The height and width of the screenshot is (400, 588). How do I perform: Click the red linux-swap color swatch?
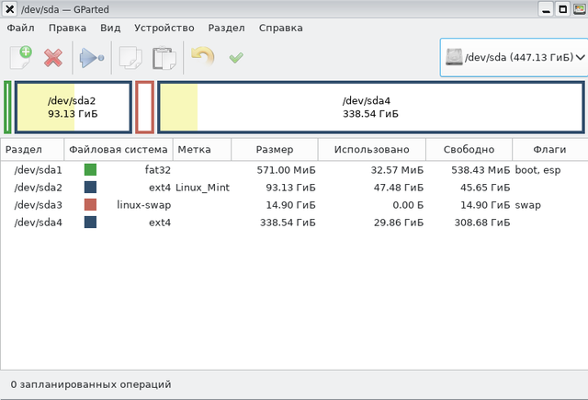90,205
